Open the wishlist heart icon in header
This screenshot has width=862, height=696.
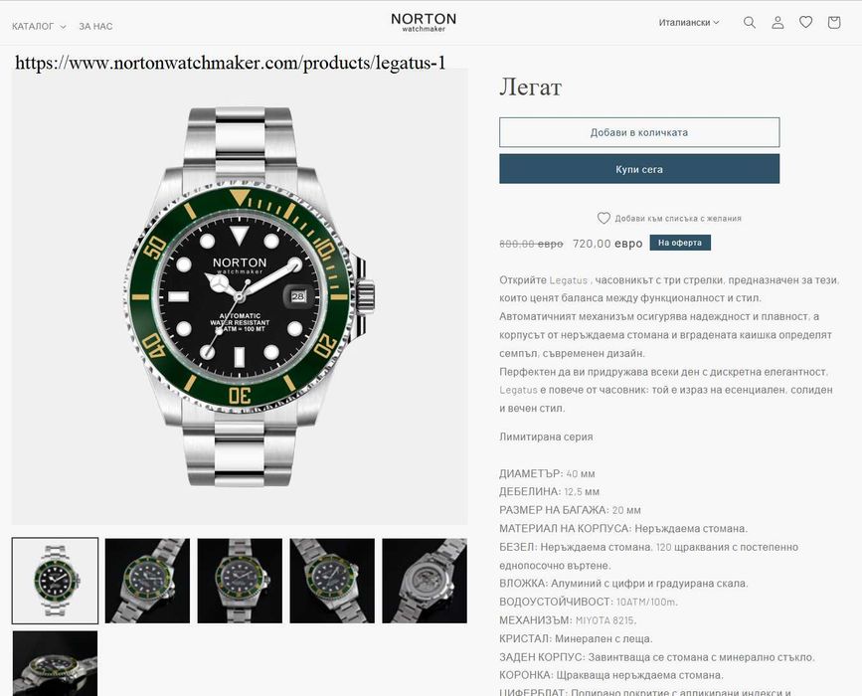click(806, 23)
